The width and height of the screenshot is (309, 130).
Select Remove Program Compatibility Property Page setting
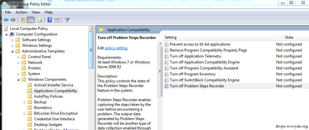click(x=208, y=50)
